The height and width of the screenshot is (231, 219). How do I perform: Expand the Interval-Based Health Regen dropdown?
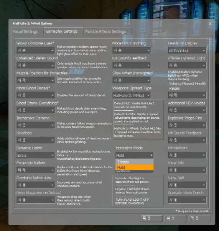[x=187, y=95]
